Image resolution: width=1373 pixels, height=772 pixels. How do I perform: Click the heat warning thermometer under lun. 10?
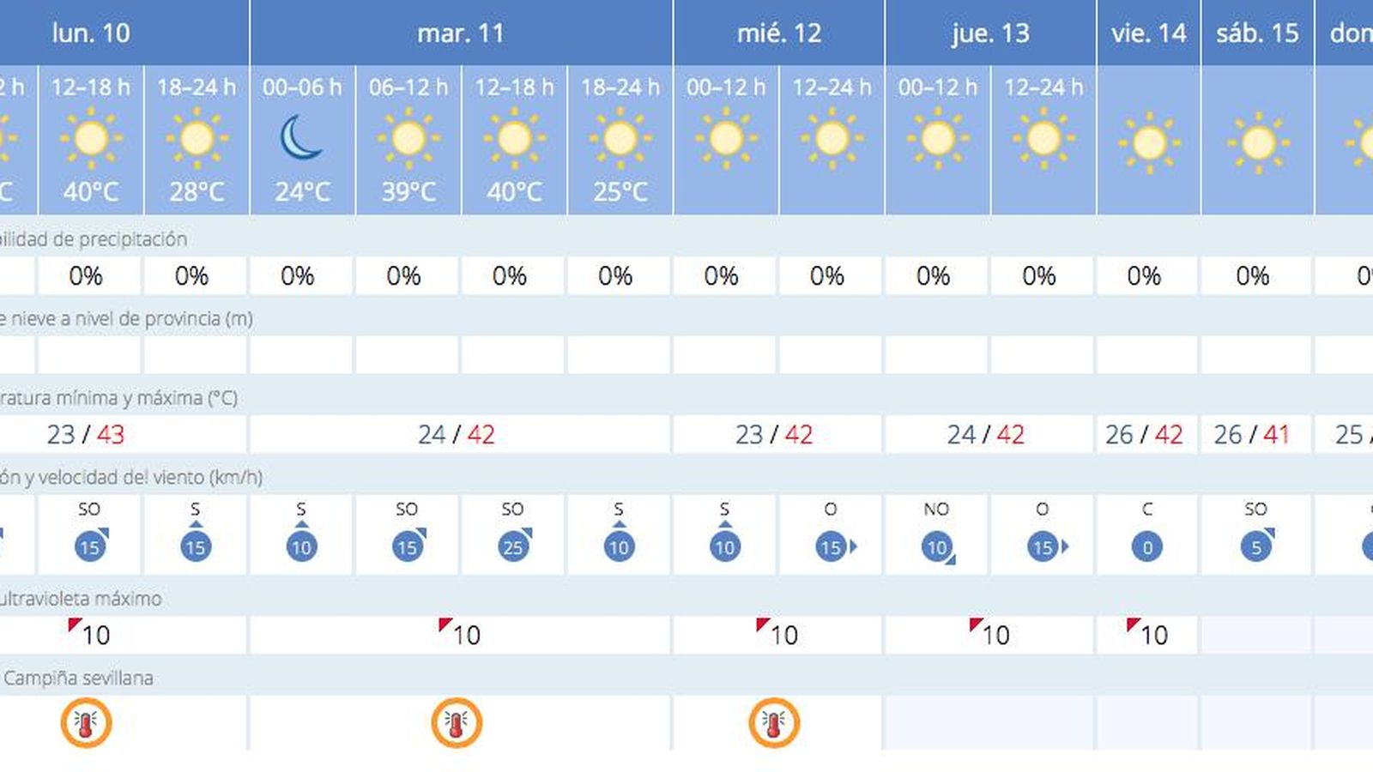coord(86,723)
